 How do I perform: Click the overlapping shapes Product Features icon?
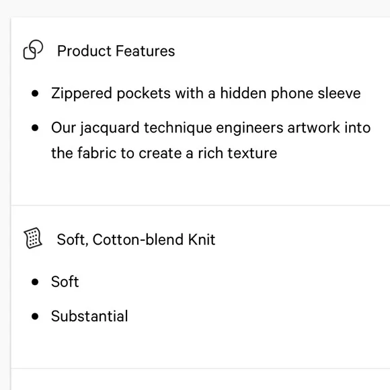(33, 50)
